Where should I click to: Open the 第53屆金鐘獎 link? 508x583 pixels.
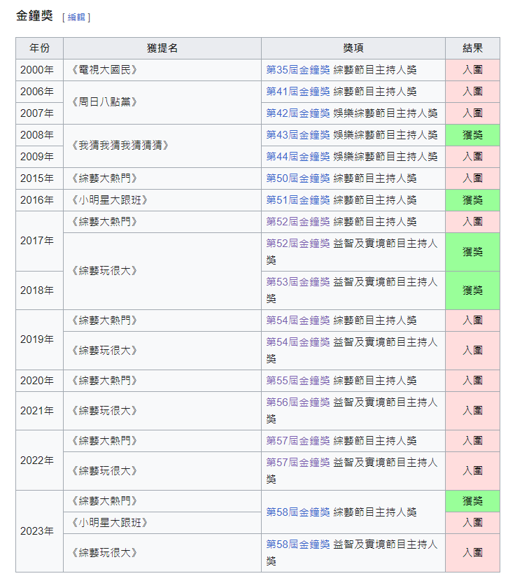coord(297,282)
